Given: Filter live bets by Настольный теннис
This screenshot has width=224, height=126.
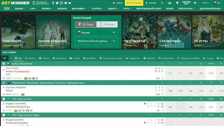Looking at the screenshot, I should tap(111, 58).
